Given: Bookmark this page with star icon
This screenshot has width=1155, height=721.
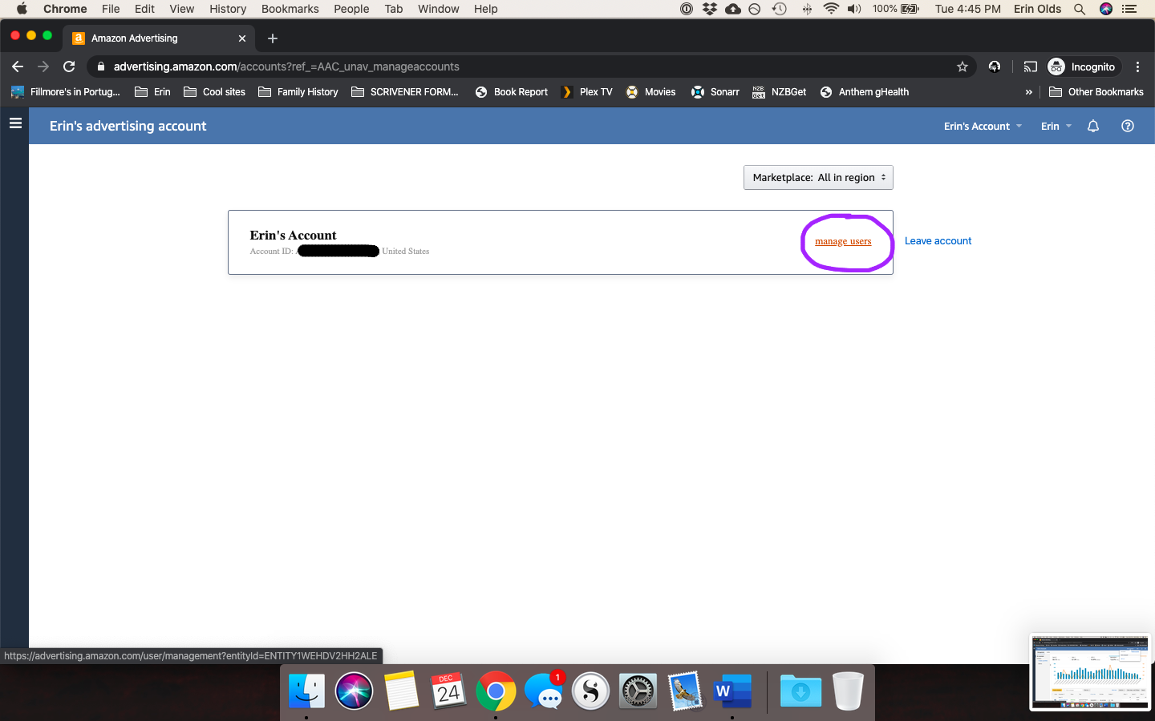Looking at the screenshot, I should pos(962,66).
